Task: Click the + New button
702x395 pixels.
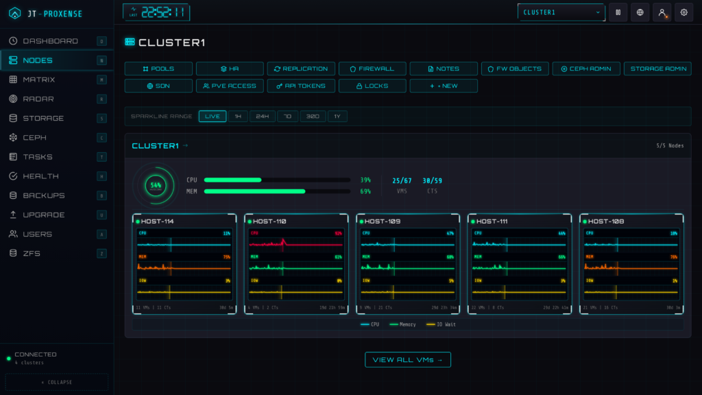Action: [x=444, y=86]
